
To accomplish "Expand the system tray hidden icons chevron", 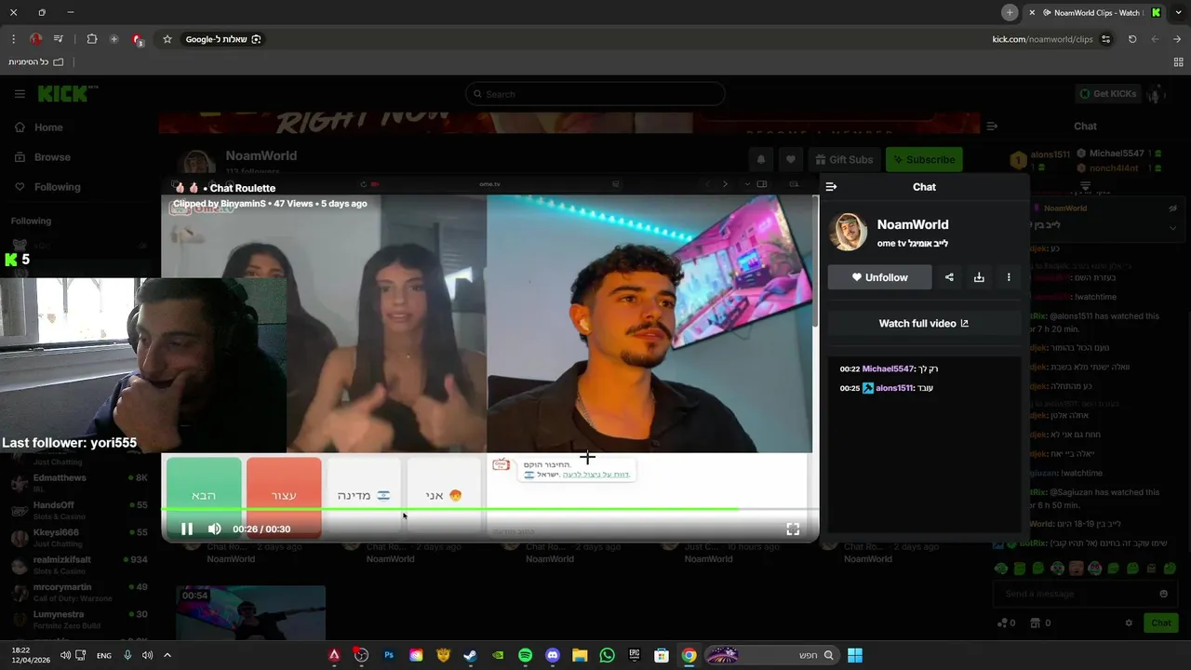I will pyautogui.click(x=167, y=655).
